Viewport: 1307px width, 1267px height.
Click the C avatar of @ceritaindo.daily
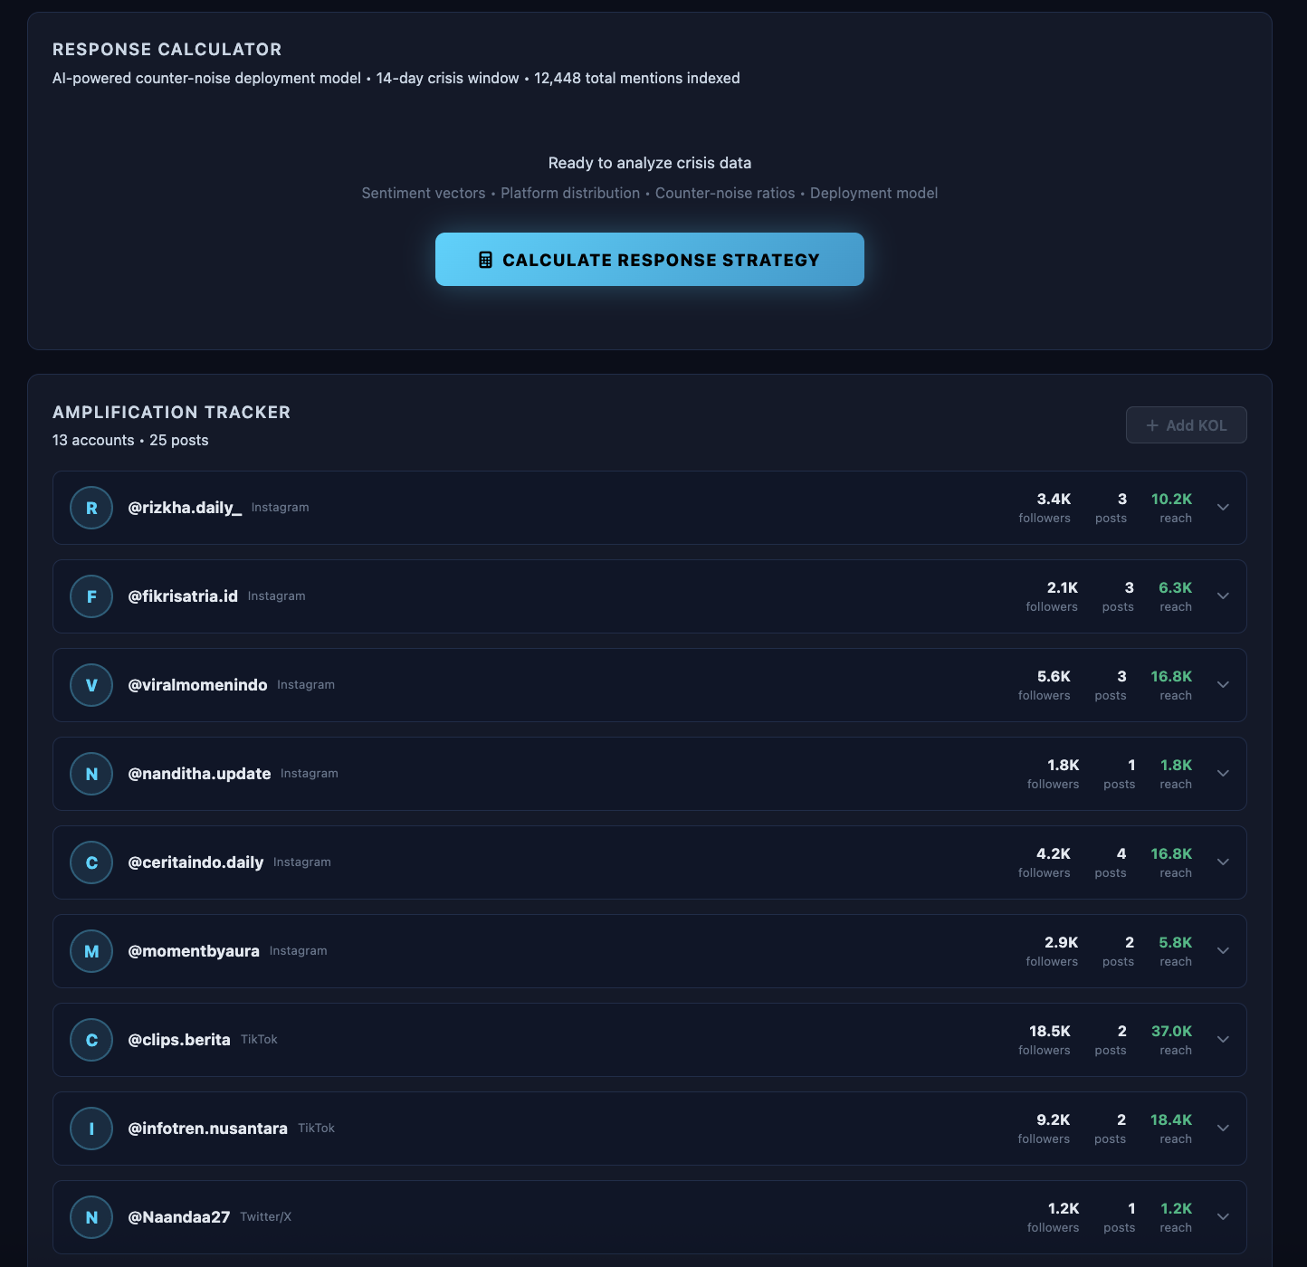91,862
